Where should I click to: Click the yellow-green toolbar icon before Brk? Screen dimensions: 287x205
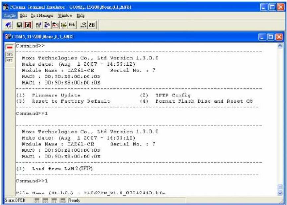63,25
